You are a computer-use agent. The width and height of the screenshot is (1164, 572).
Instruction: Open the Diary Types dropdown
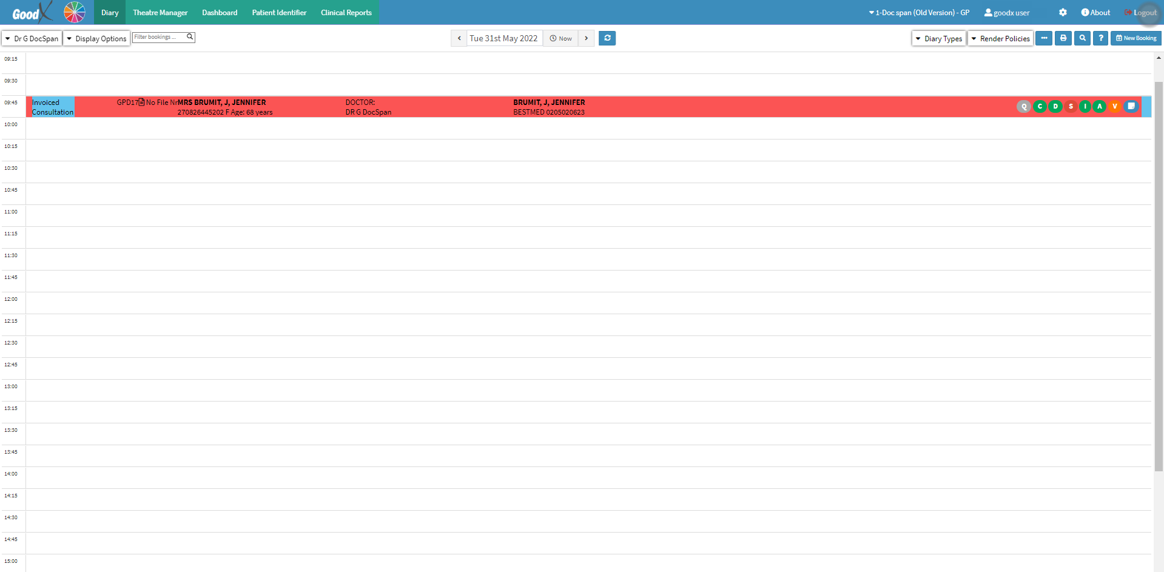pyautogui.click(x=939, y=38)
